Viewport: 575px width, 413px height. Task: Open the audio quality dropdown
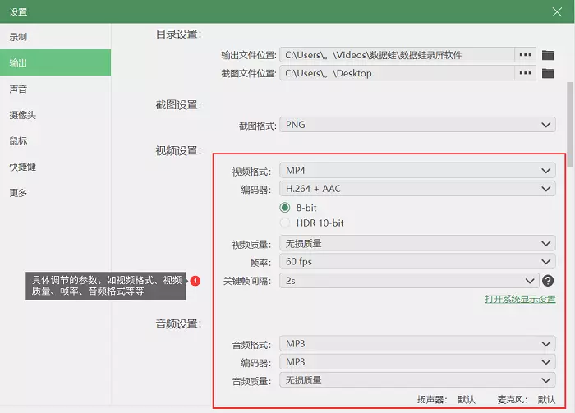tap(417, 380)
